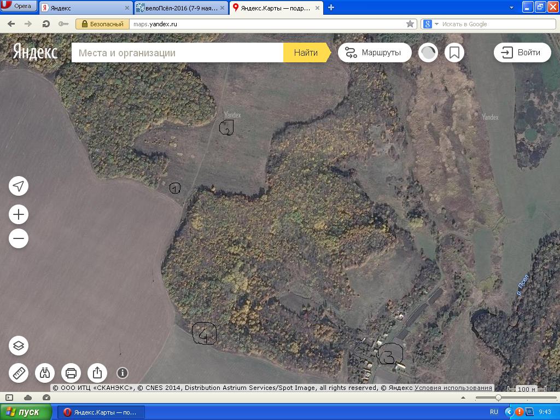
Task: Open panoramas with the binoculars icon
Action: tap(45, 373)
